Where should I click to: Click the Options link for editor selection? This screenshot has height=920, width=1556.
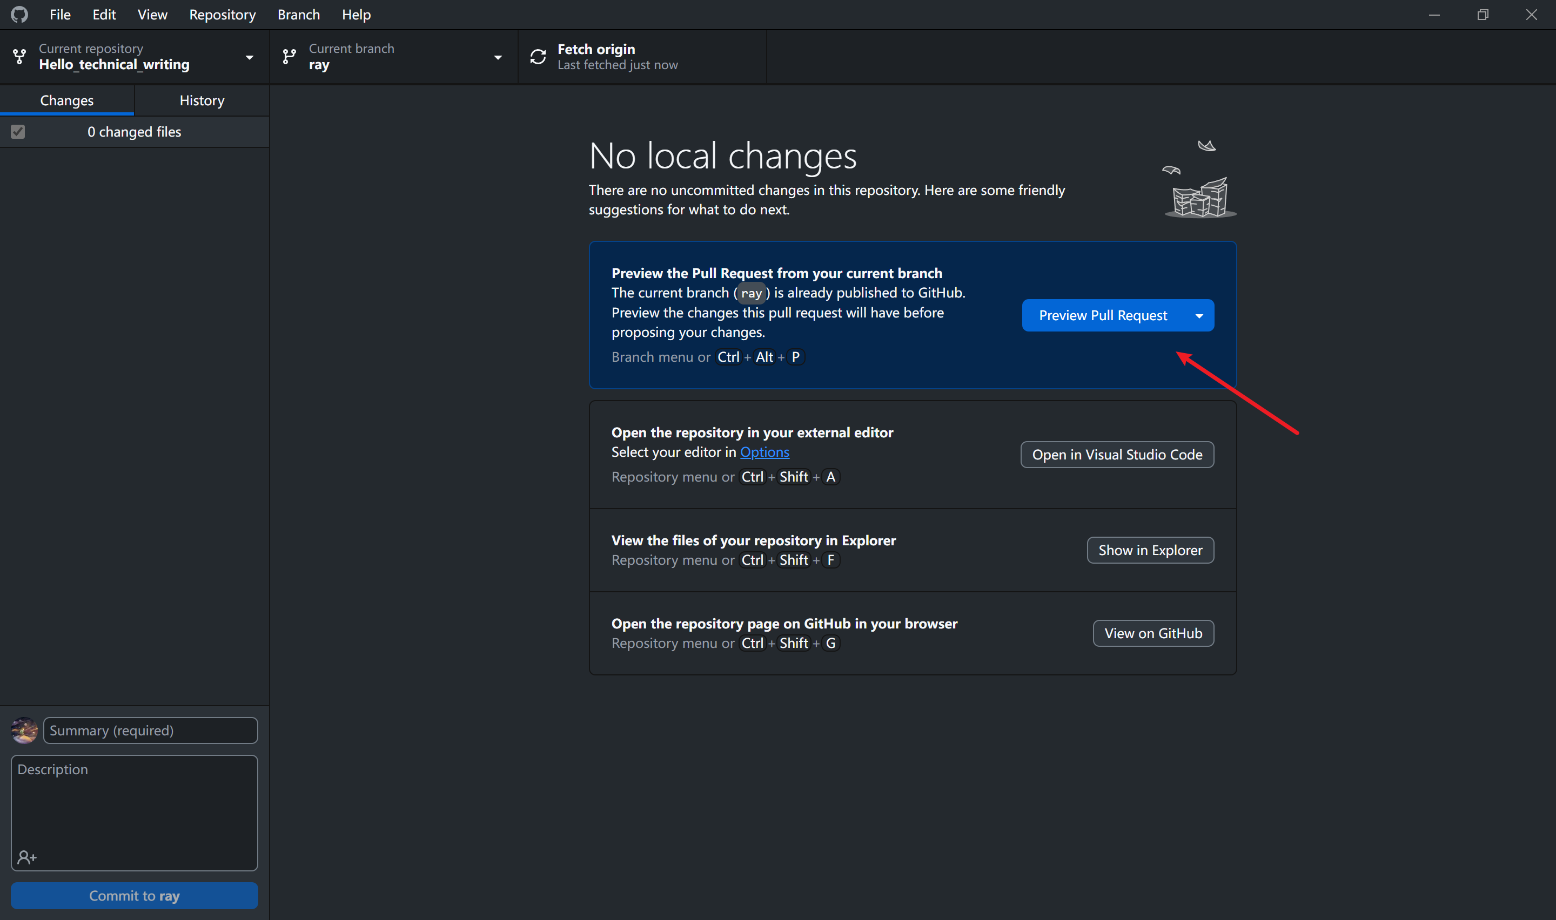[x=764, y=452]
